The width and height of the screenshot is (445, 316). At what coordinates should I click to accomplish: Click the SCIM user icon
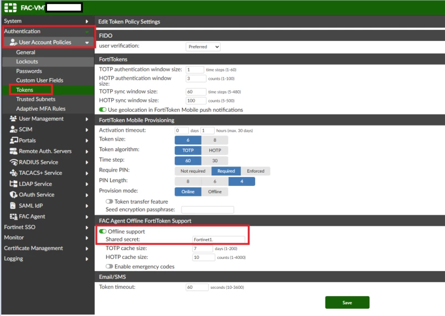click(13, 129)
